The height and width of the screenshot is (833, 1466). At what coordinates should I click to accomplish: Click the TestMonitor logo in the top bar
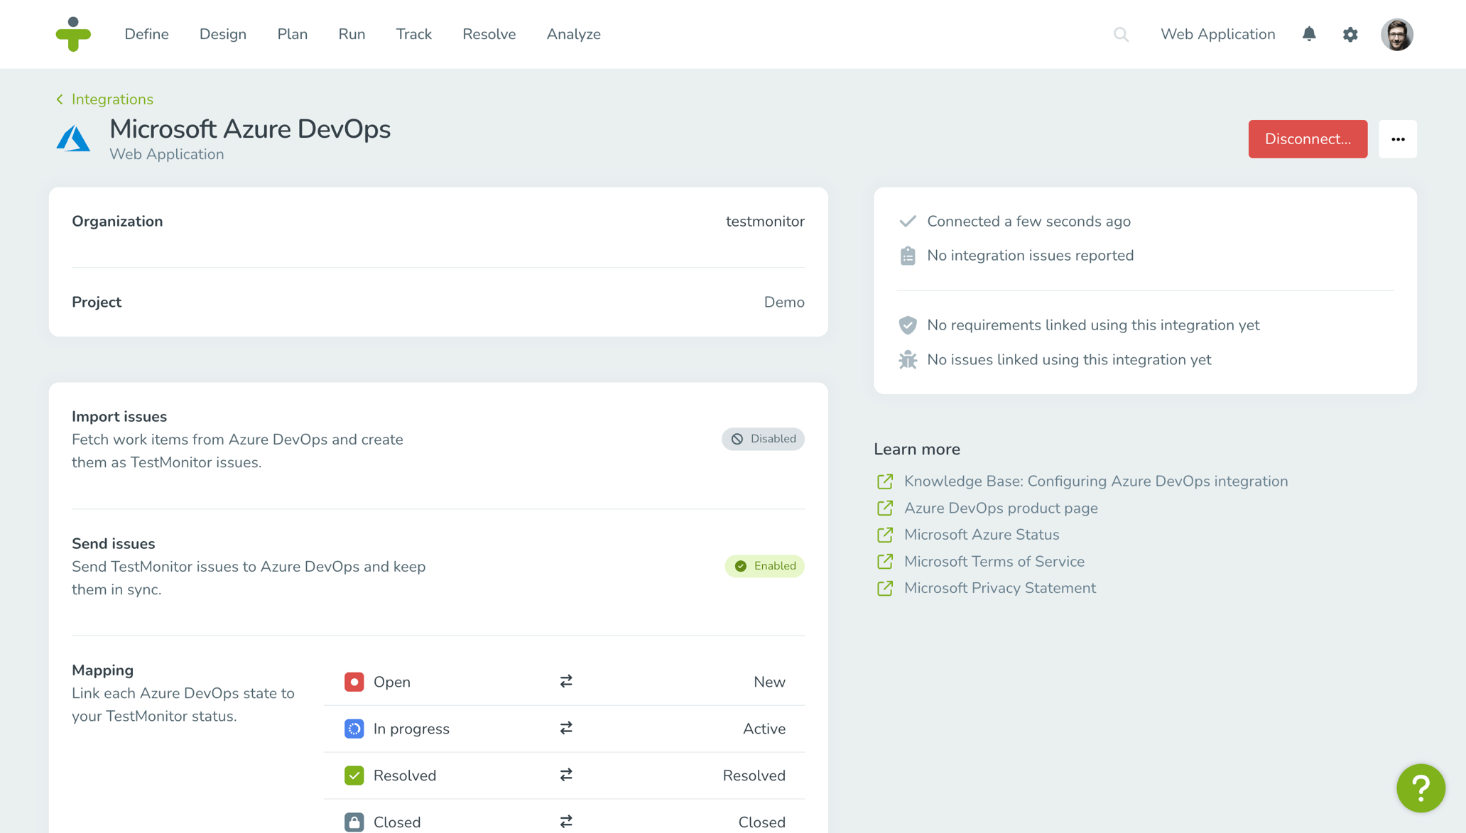pos(74,33)
